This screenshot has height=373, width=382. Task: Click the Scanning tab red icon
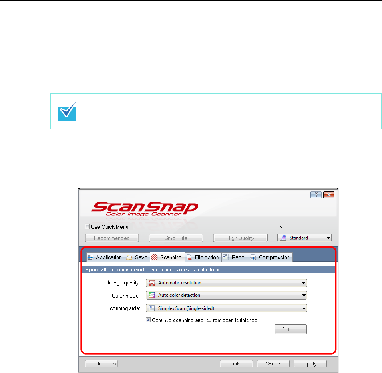155,257
